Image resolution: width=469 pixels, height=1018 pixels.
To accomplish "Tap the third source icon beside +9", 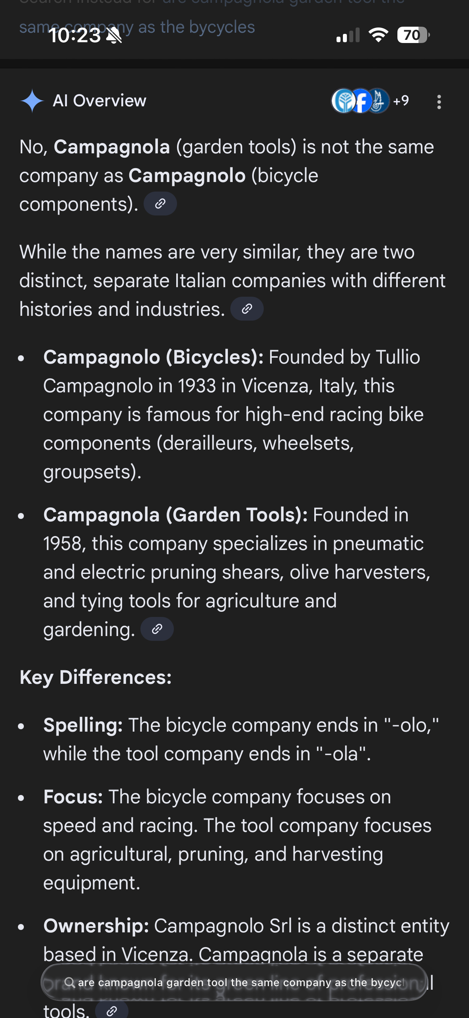I will tap(378, 101).
